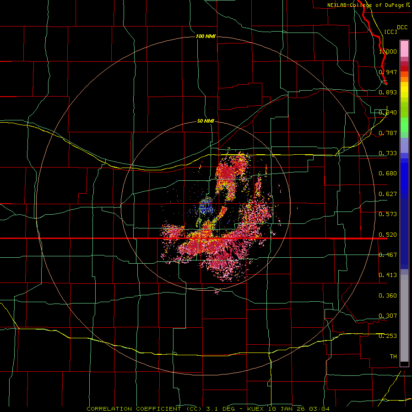This screenshot has width=412, height=412.
Task: Click the 0.733 scale value
Action: (388, 153)
